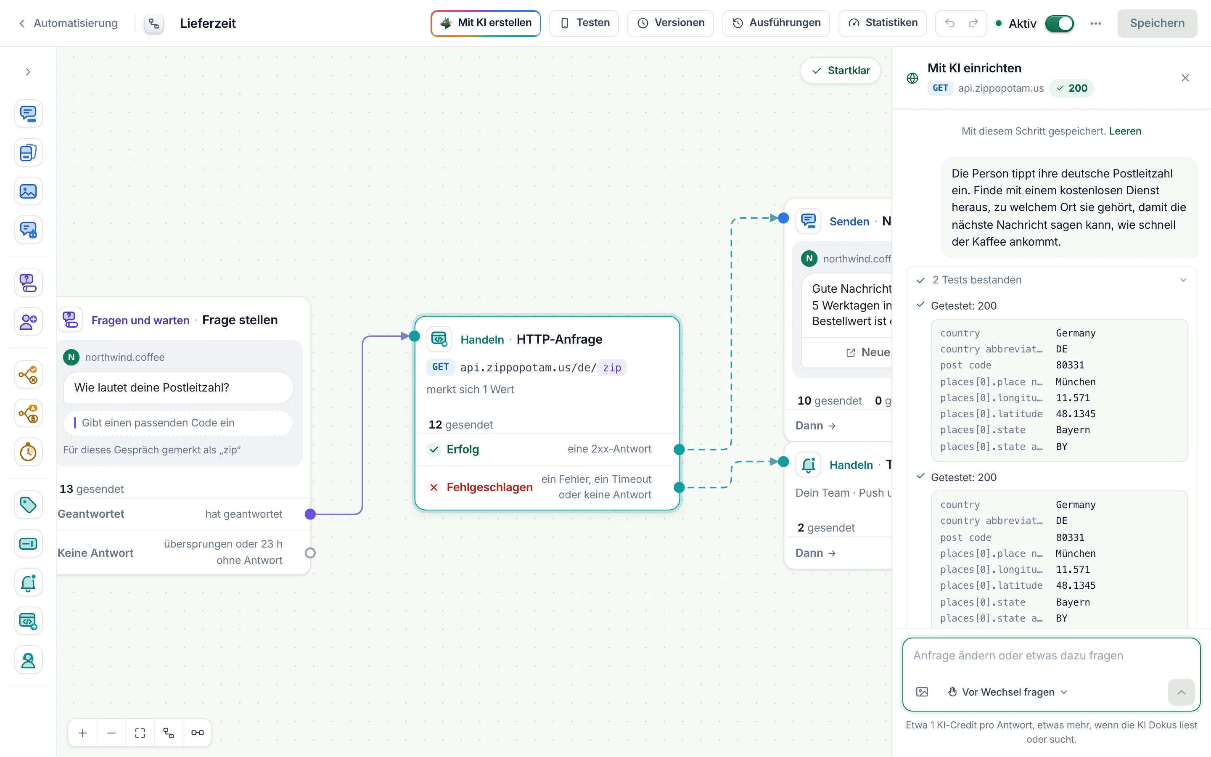Open the Vor Wechsel fragen dropdown
The image size is (1211, 757).
[x=1008, y=692]
